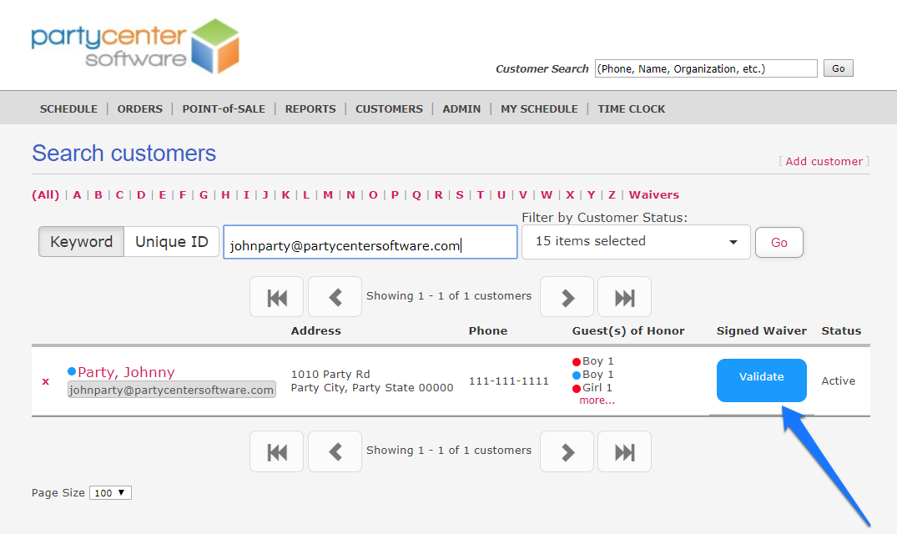
Task: Click the more... guests of honor link
Action: [x=597, y=400]
